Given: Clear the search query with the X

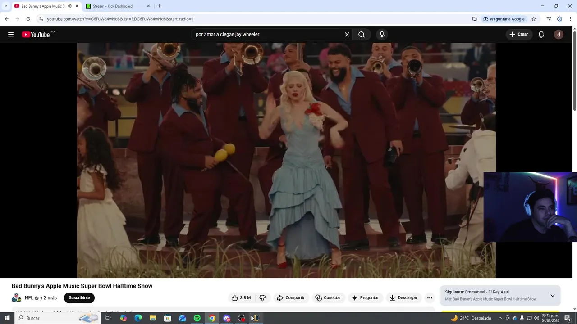Looking at the screenshot, I should (347, 35).
